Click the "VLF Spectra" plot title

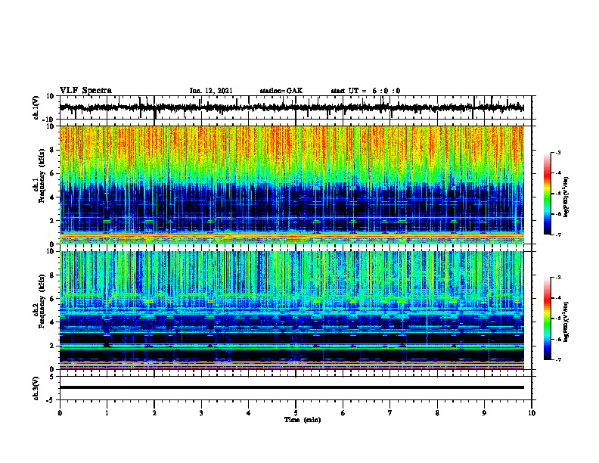(85, 91)
